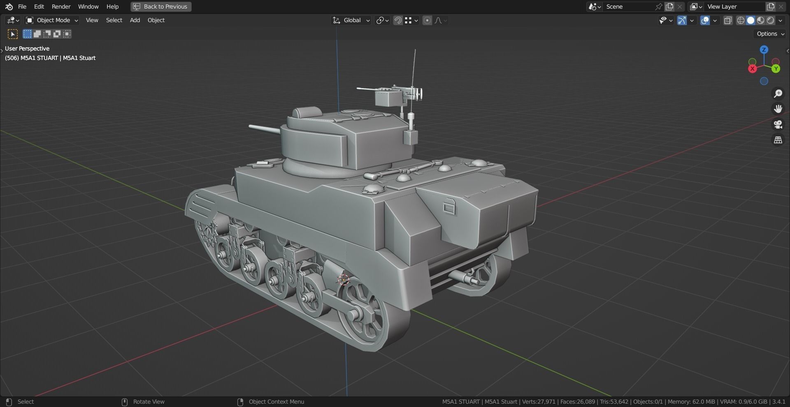Switch to Rendered viewport shading

[770, 20]
